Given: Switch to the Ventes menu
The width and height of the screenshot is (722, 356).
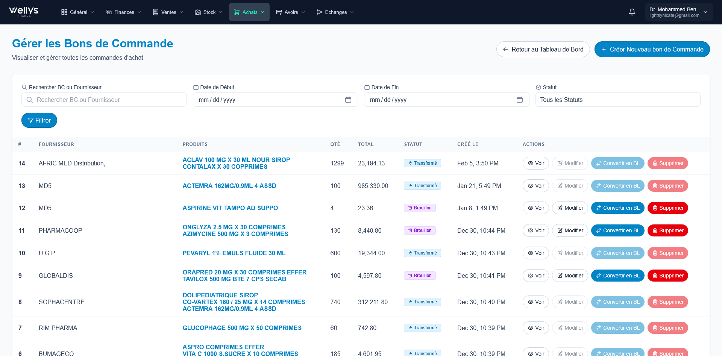Looking at the screenshot, I should click(167, 12).
